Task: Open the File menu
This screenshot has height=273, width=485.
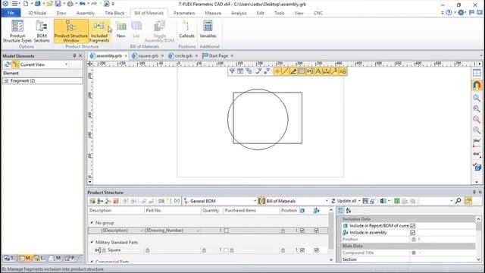Action: (11, 13)
